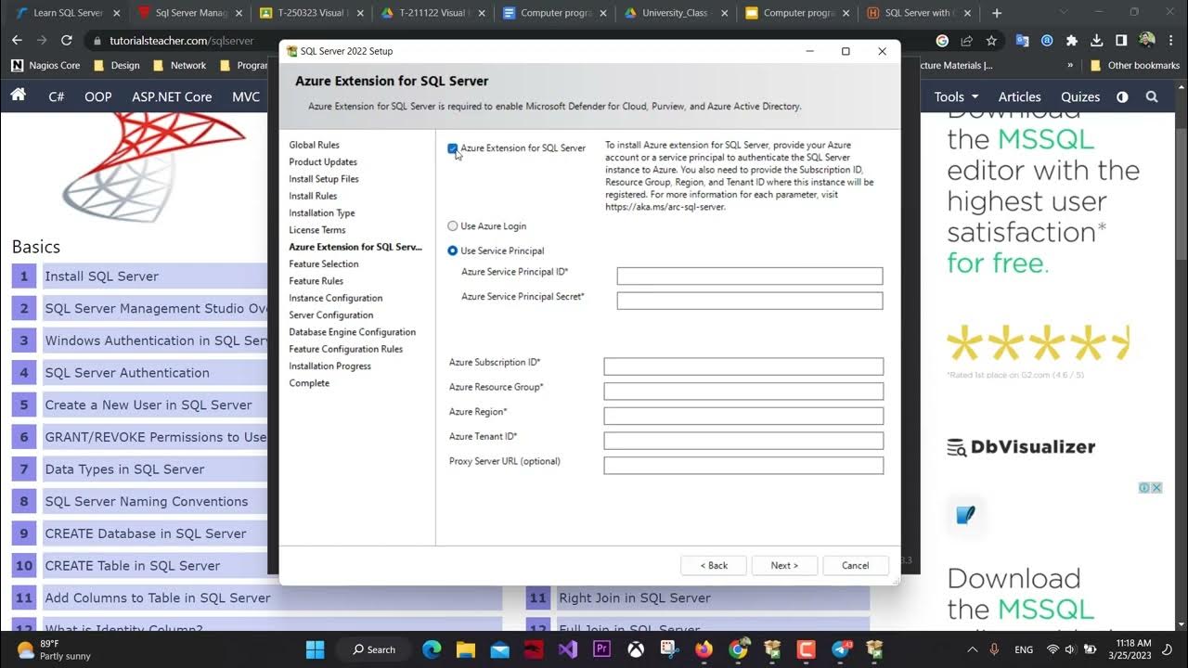
Task: Open Chrome downloads icon
Action: (1097, 41)
